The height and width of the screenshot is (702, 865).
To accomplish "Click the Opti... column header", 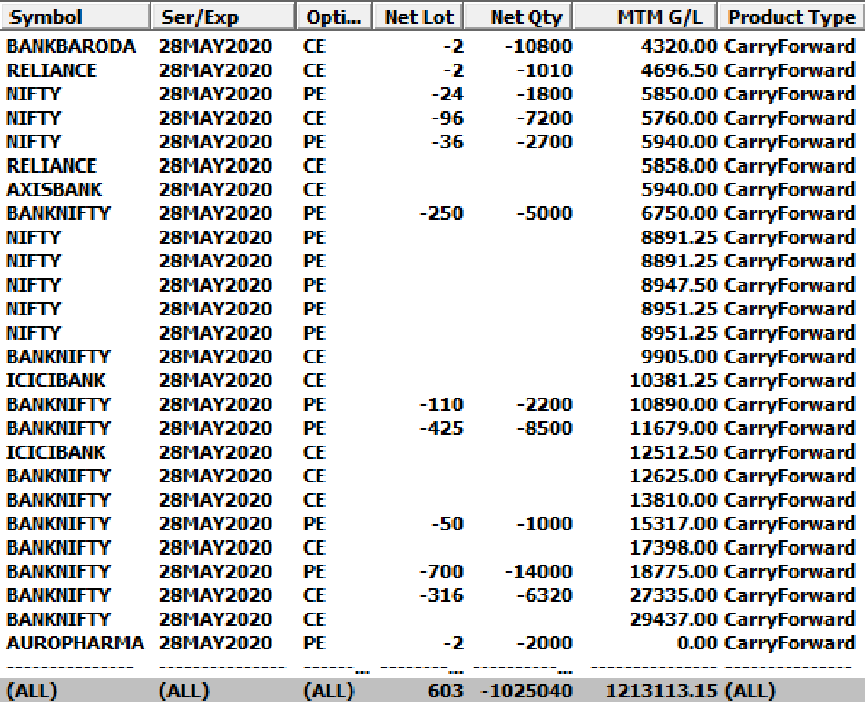I will [x=334, y=17].
